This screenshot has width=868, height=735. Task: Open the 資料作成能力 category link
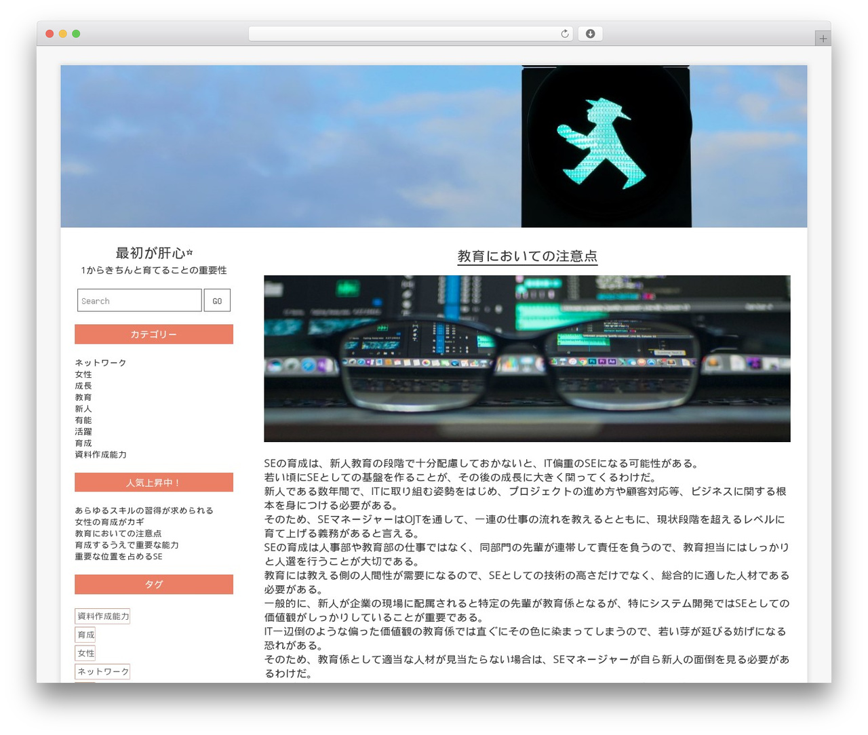(x=100, y=454)
